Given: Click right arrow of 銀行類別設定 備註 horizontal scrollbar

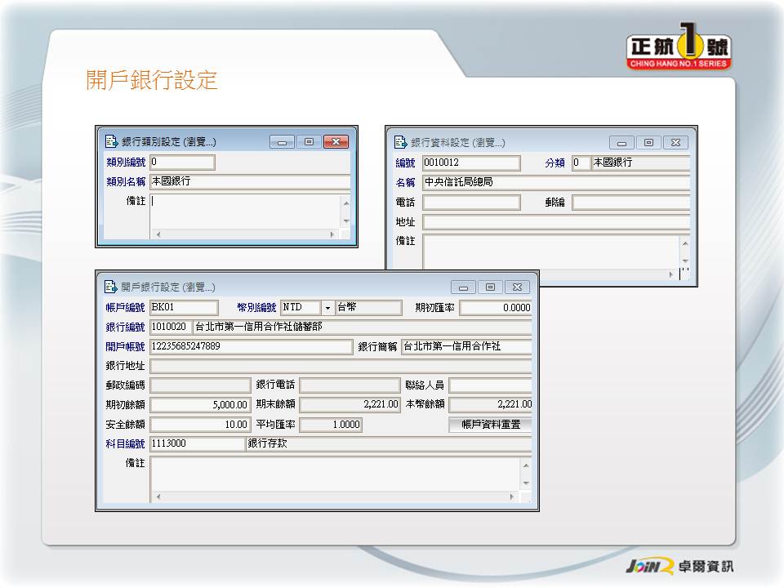Looking at the screenshot, I should coord(332,234).
